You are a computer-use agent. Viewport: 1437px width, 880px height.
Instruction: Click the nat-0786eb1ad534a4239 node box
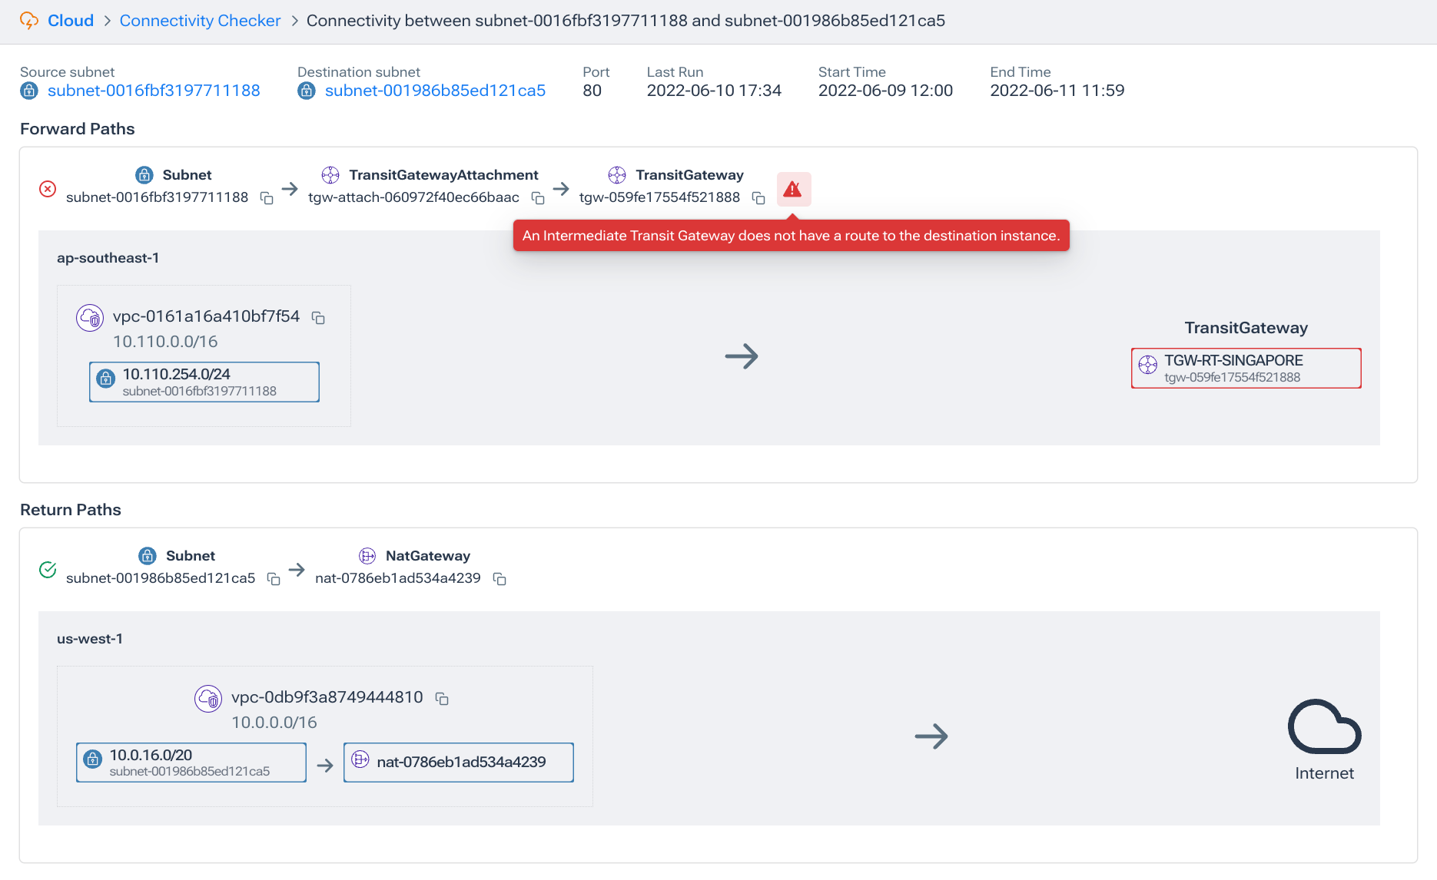(x=458, y=762)
